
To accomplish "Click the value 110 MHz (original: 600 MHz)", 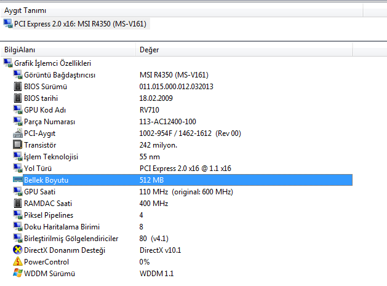I will coord(186,192).
